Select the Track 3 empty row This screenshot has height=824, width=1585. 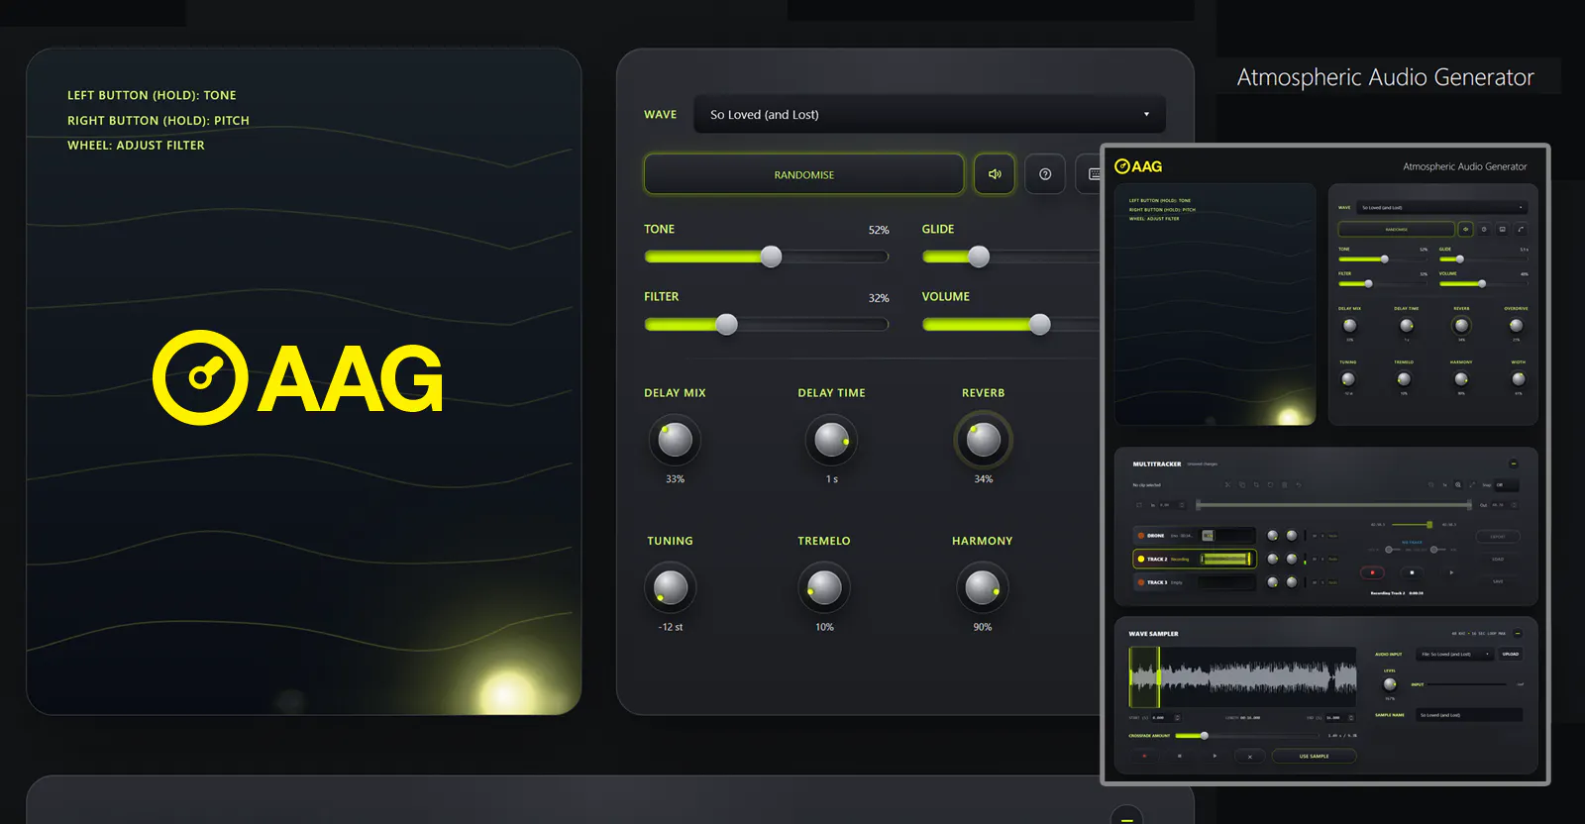coord(1195,582)
